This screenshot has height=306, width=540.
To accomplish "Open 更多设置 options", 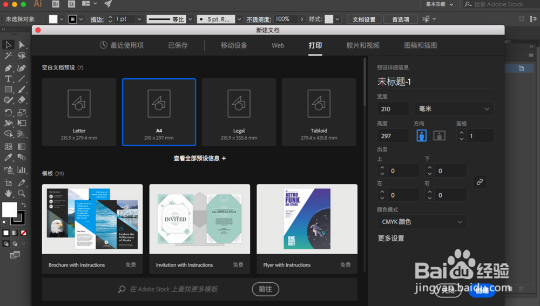I will coord(391,238).
